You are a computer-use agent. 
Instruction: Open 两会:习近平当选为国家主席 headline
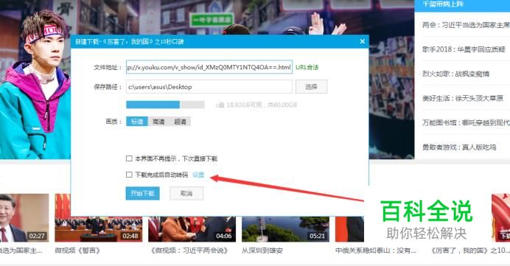pyautogui.click(x=466, y=25)
